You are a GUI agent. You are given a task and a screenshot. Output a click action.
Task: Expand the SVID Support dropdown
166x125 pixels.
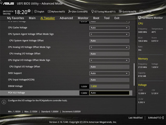point(109,73)
